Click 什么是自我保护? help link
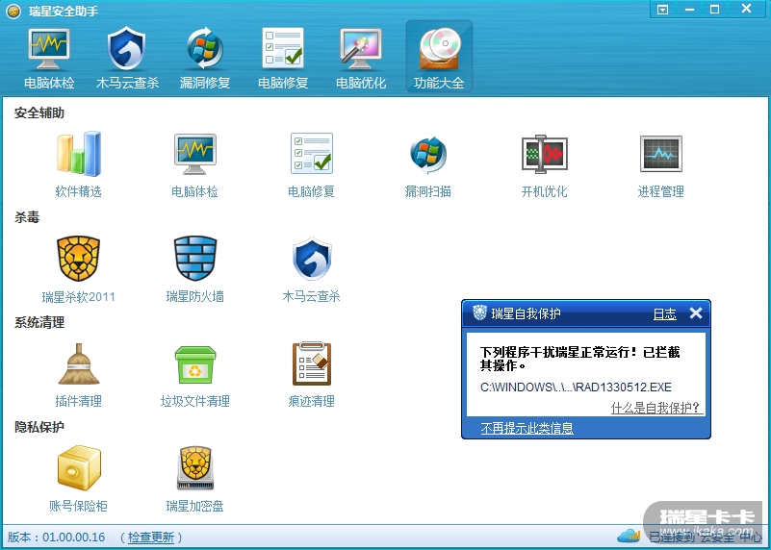This screenshot has height=550, width=771. [x=655, y=408]
